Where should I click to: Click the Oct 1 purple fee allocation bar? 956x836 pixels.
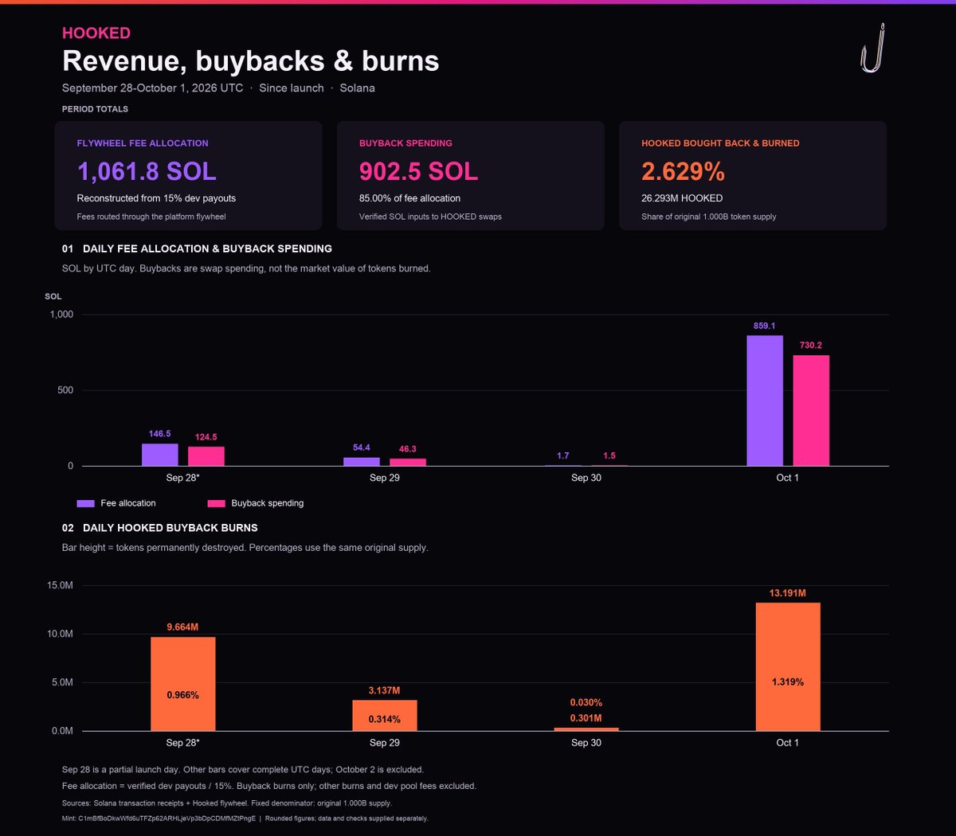[765, 400]
